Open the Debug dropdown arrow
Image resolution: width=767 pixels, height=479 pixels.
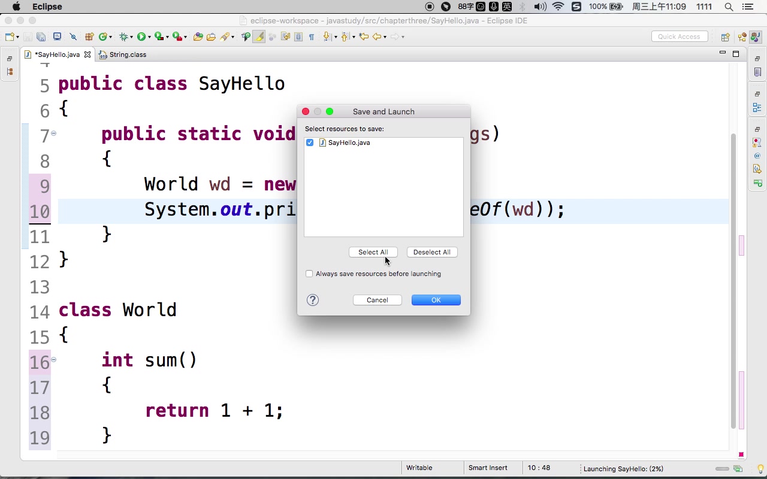click(x=131, y=37)
